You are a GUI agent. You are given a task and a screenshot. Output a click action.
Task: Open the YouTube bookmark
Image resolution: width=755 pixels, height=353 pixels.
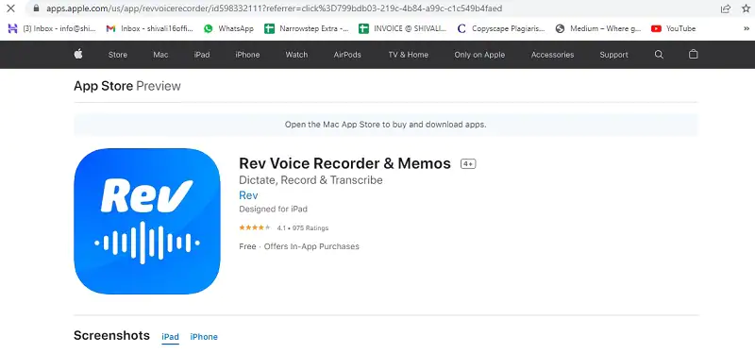coord(673,28)
